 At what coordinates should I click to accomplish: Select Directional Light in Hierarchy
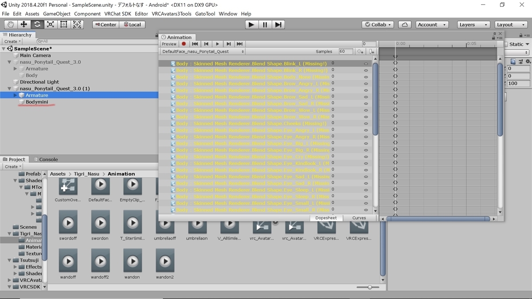[x=39, y=82]
